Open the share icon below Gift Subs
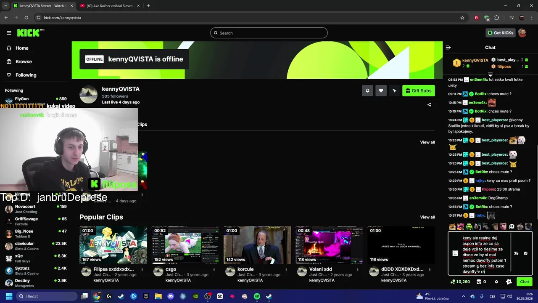 coord(429,105)
